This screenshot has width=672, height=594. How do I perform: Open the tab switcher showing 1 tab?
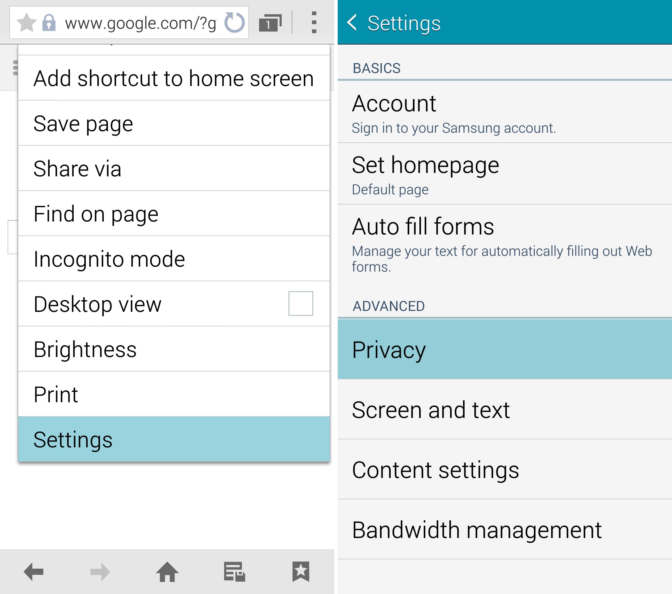tap(270, 23)
